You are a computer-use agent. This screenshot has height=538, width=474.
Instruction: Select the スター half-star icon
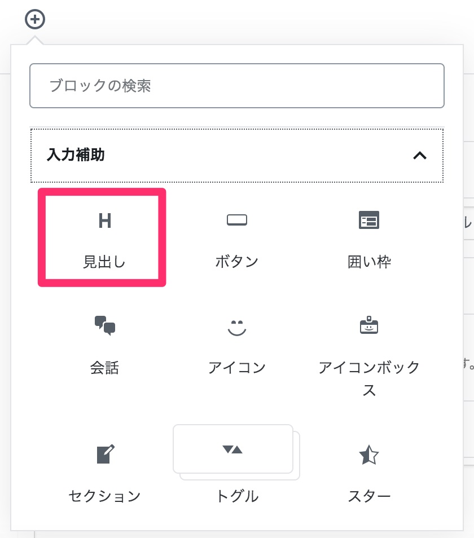(369, 455)
